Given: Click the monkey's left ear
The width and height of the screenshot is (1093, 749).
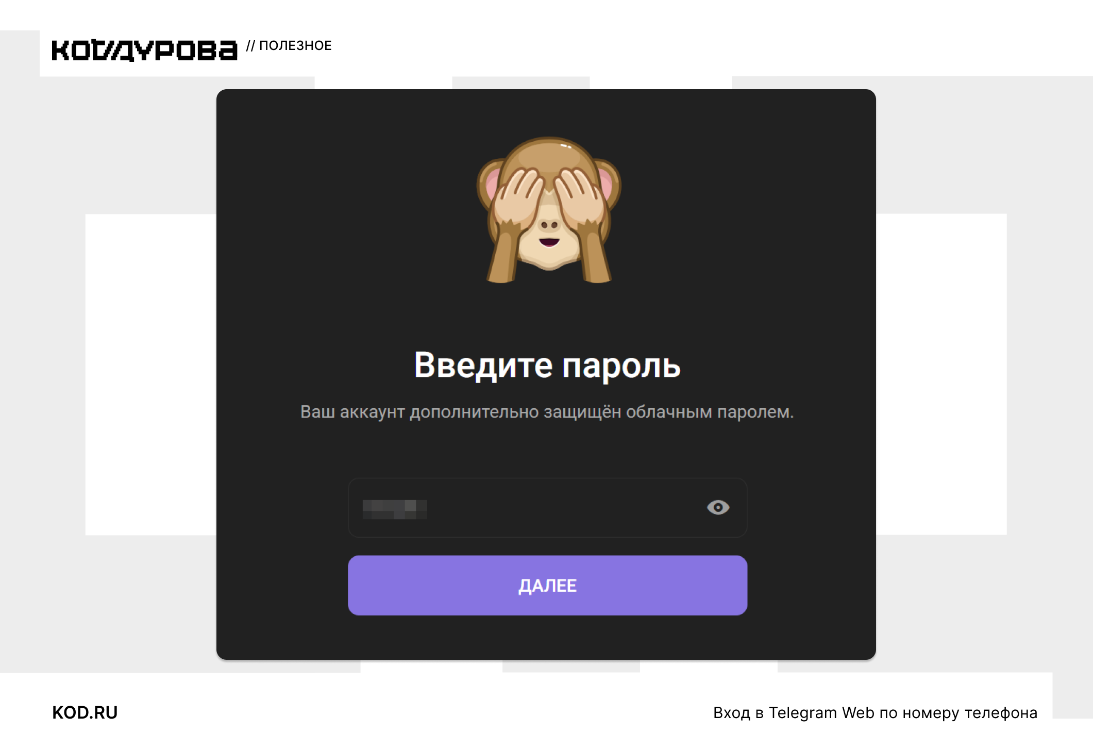Looking at the screenshot, I should point(491,183).
